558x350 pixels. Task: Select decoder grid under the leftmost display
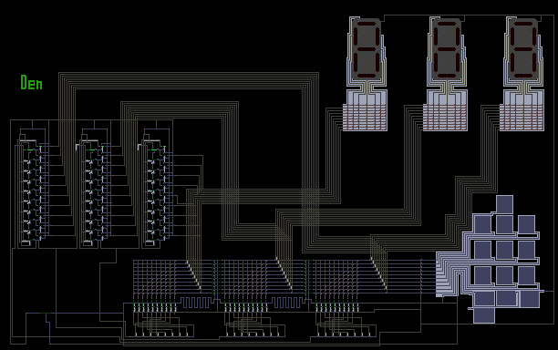365,117
